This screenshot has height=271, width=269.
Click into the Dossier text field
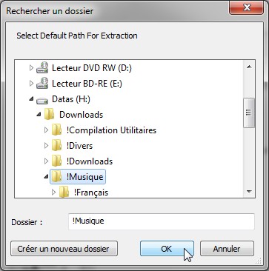(x=162, y=221)
